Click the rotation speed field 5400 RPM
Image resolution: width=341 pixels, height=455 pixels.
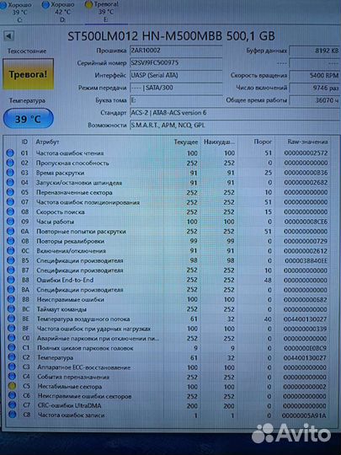[315, 76]
